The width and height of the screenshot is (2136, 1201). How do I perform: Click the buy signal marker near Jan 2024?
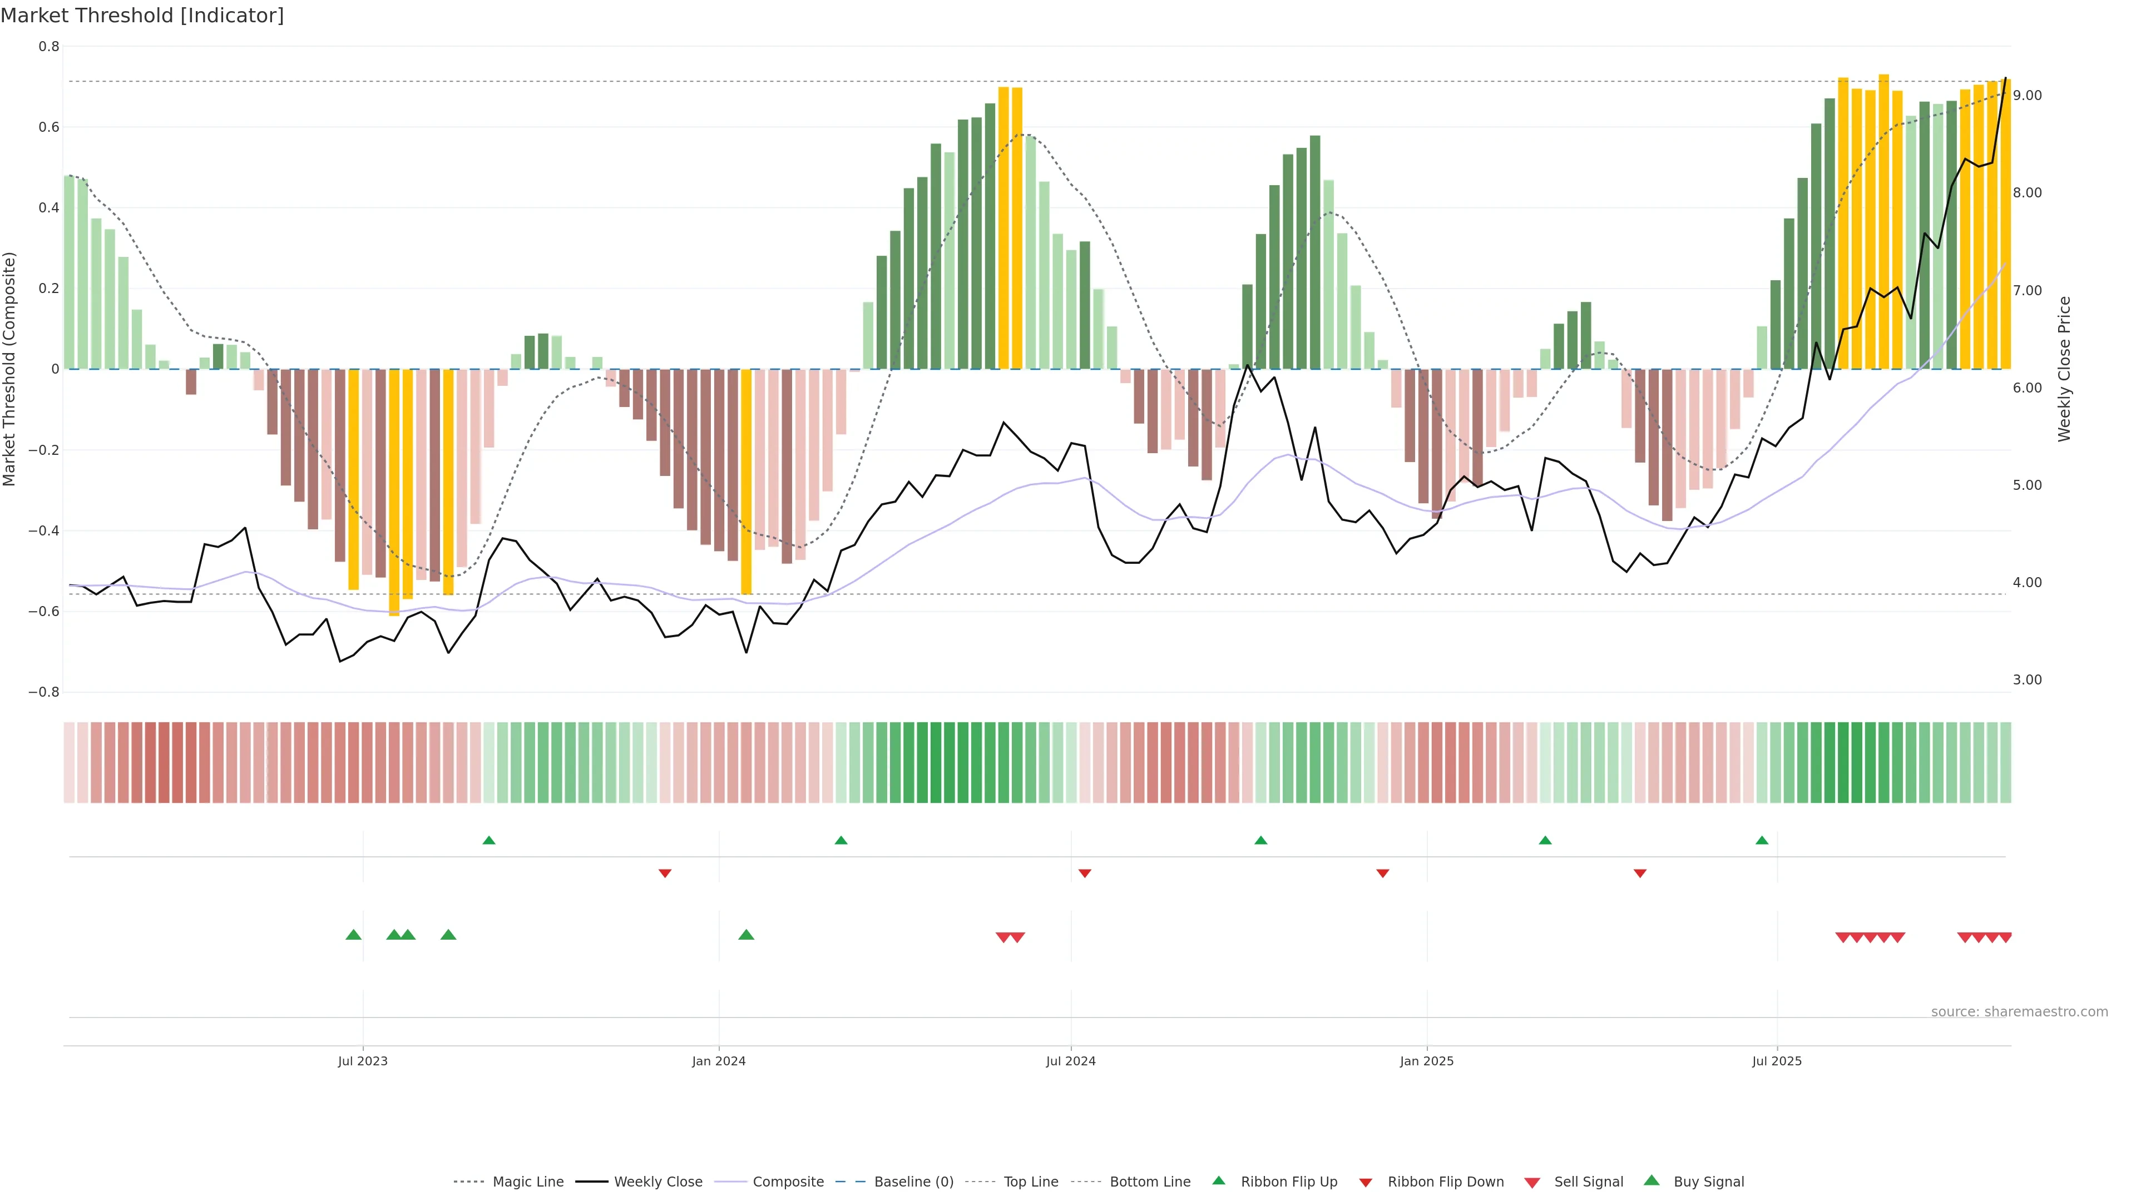pyautogui.click(x=745, y=935)
